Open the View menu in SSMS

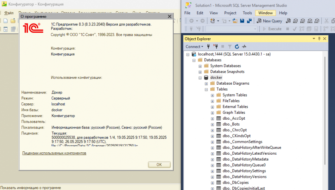pyautogui.click(x=214, y=13)
